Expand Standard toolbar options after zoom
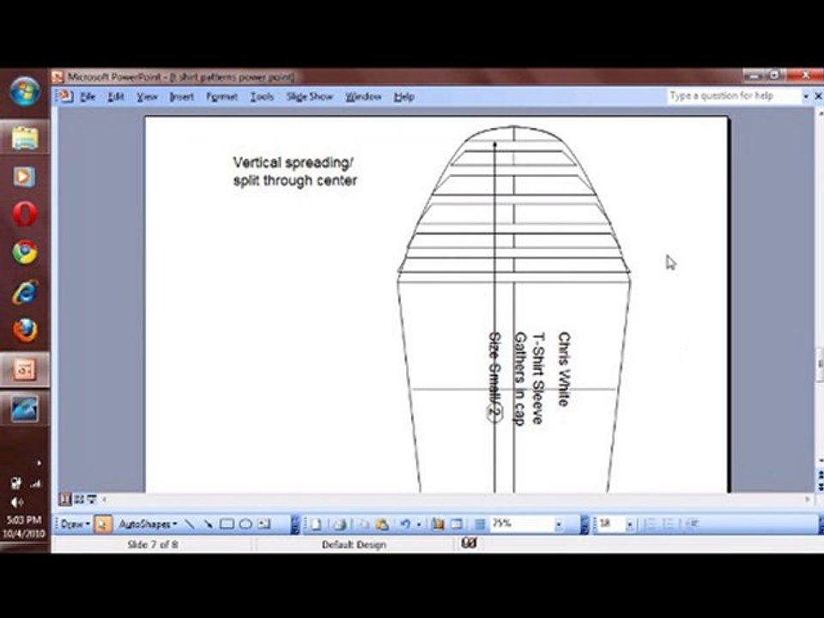Screen dimensions: 824x618 pyautogui.click(x=584, y=524)
